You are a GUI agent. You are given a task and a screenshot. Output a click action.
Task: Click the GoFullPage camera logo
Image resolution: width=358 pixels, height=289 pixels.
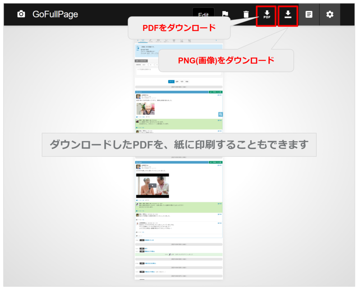20,15
